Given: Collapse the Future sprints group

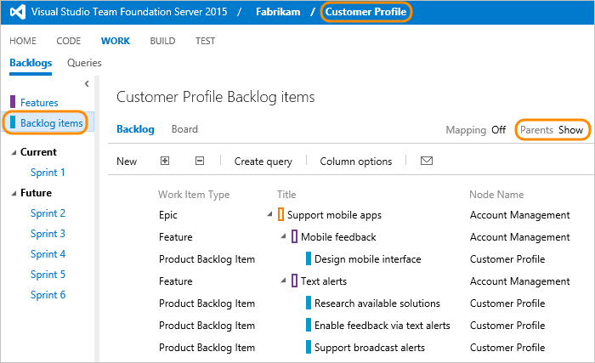Looking at the screenshot, I should (14, 193).
